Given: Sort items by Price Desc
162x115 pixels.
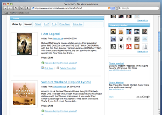Looking at the screenshot, I should [x=64, y=24].
